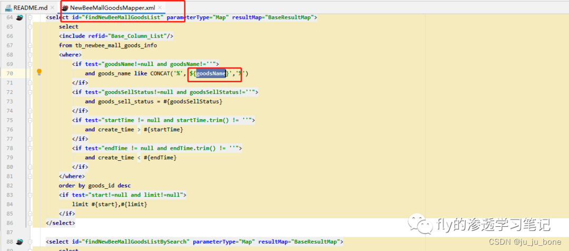Open the yellow light bulb quick-fix on line 70
The image size is (569, 251).
[x=40, y=72]
